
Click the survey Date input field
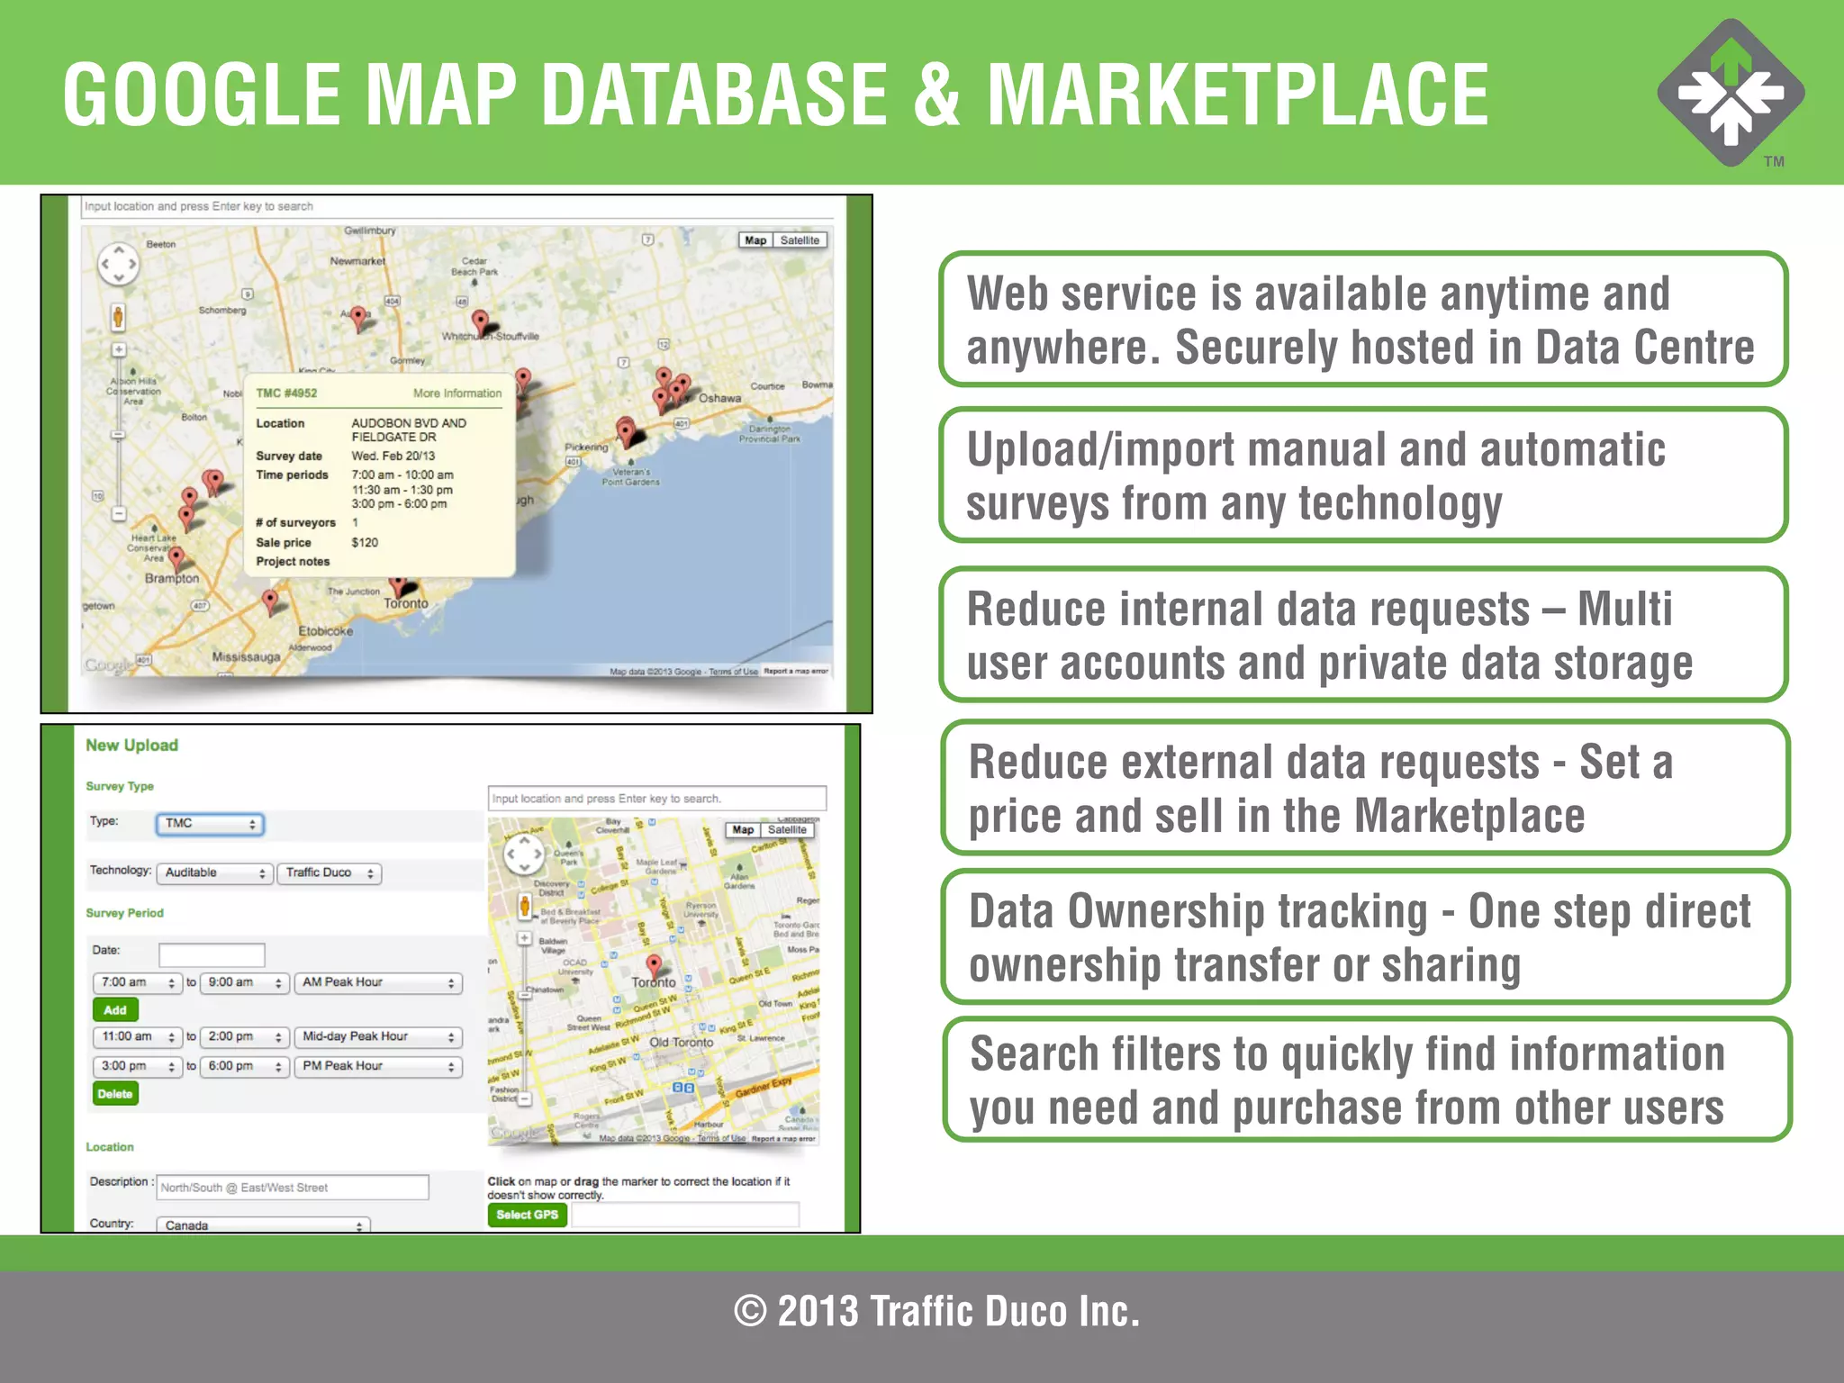coord(212,954)
